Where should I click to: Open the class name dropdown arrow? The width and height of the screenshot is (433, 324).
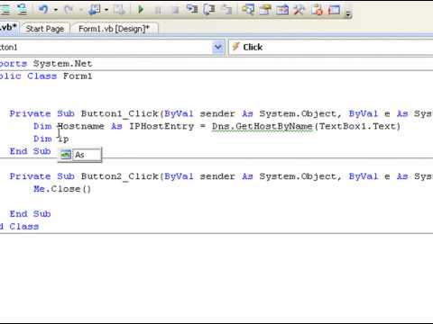point(218,47)
